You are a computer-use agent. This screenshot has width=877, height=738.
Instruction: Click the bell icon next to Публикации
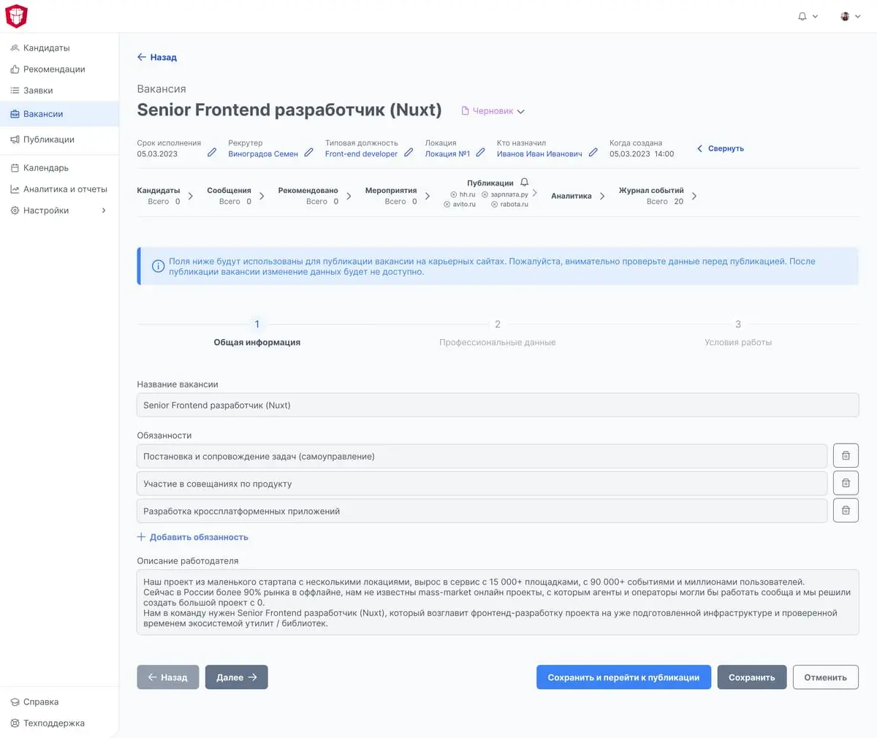524,183
